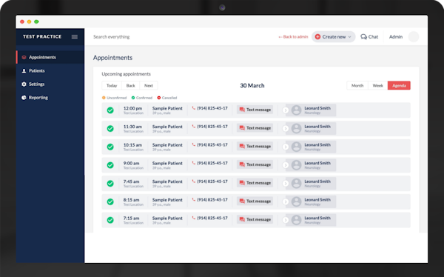Screen dimensions: 444x277
Task: Send Text message for 10:15 am appointment
Action: tap(255, 147)
